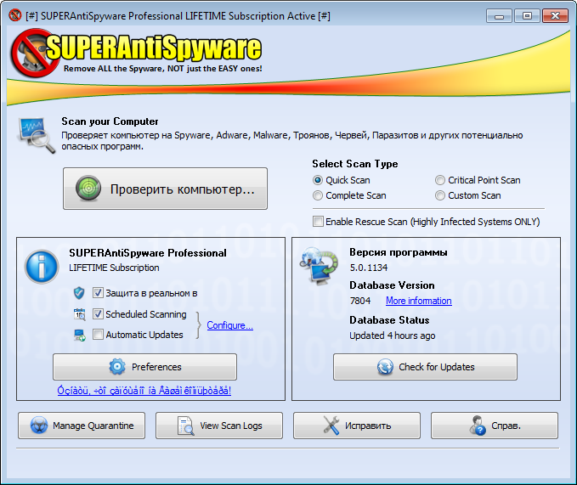This screenshot has height=485, width=577.
Task: Click the real-time protection shield icon
Action: click(79, 293)
